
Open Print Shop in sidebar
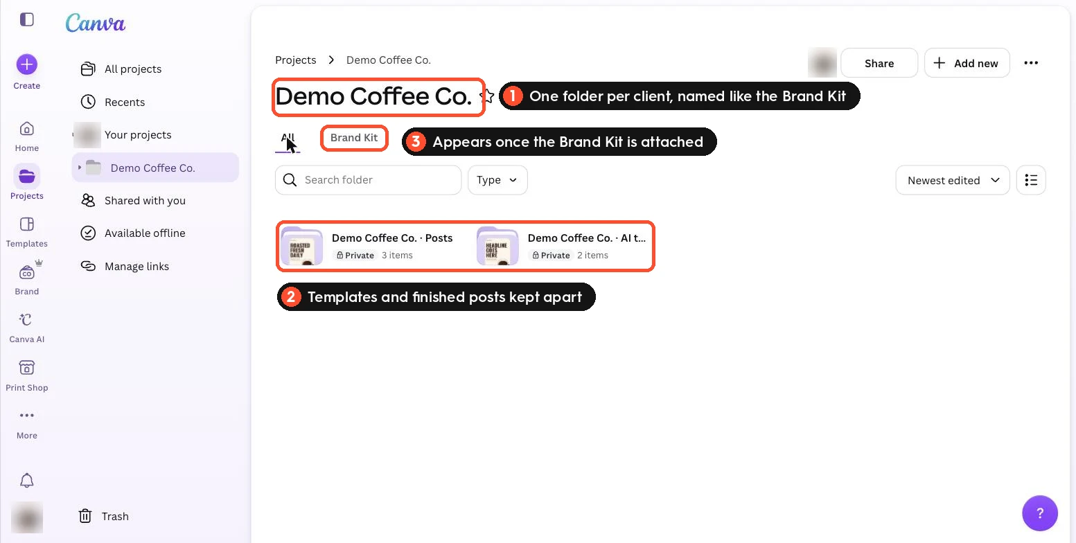[27, 375]
